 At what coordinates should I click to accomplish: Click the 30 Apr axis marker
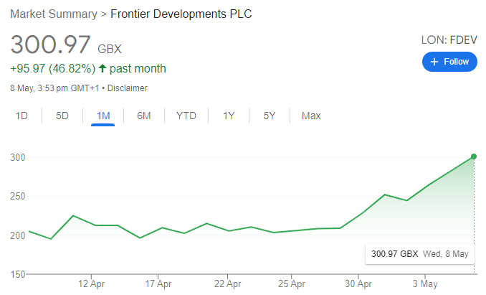pyautogui.click(x=358, y=284)
